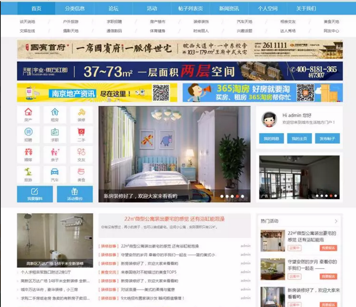Click the 活动看台 gift button
Viewport: 356px width, 307px height.
pyautogui.click(x=75, y=194)
